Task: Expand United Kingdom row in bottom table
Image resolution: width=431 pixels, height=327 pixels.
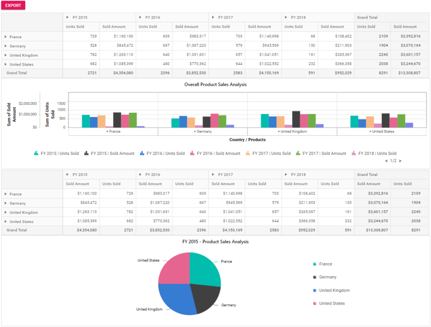Action: [x=5, y=213]
